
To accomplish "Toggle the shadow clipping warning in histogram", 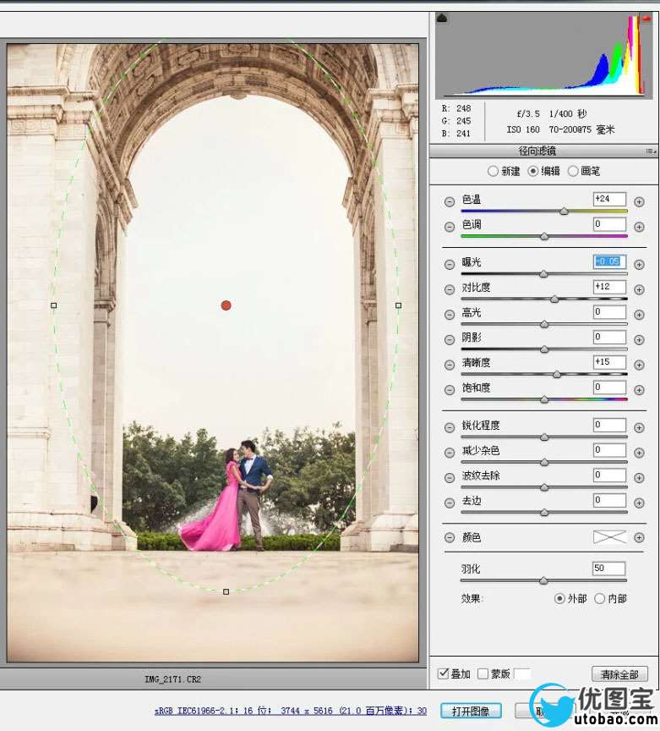I will click(442, 18).
